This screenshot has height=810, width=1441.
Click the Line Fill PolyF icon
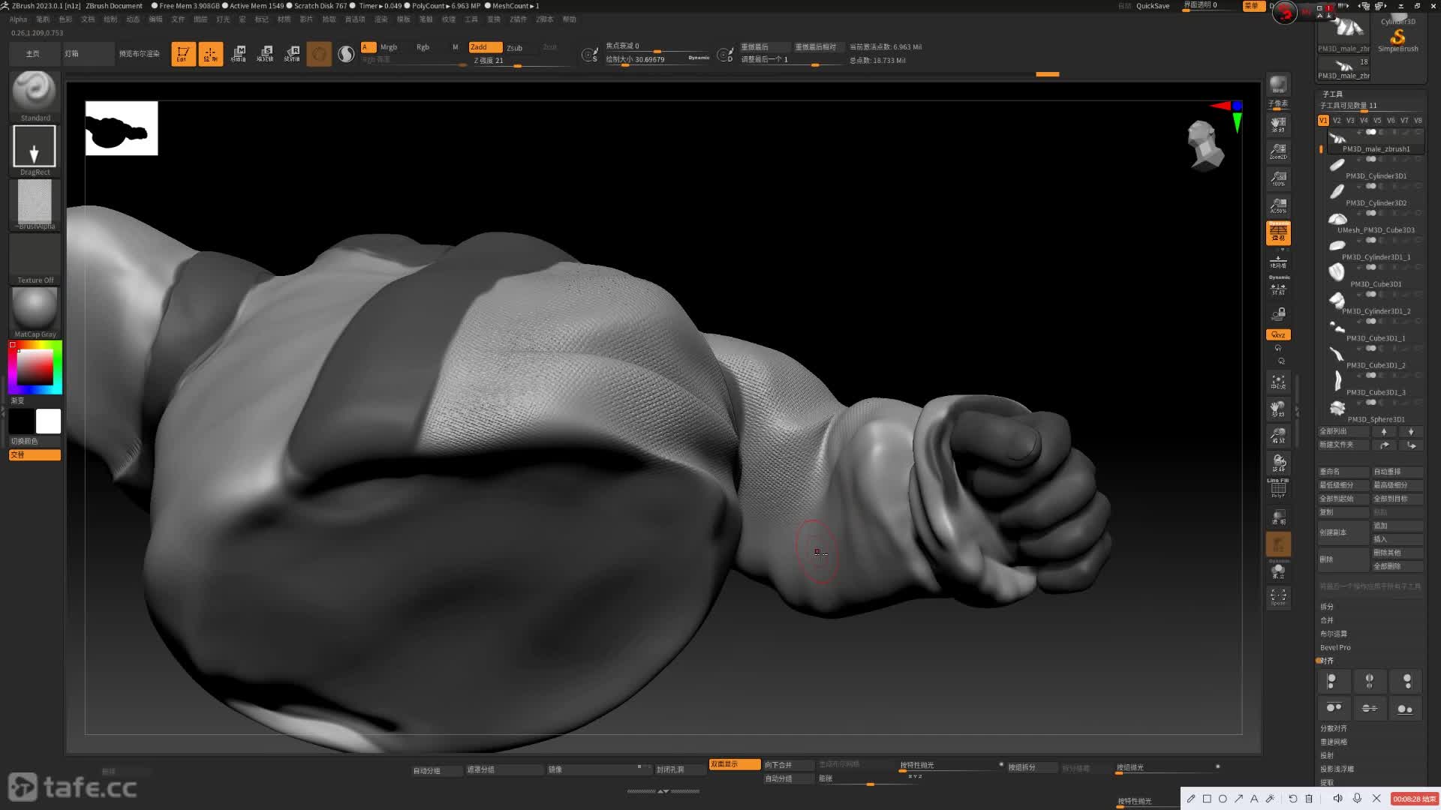click(x=1278, y=487)
